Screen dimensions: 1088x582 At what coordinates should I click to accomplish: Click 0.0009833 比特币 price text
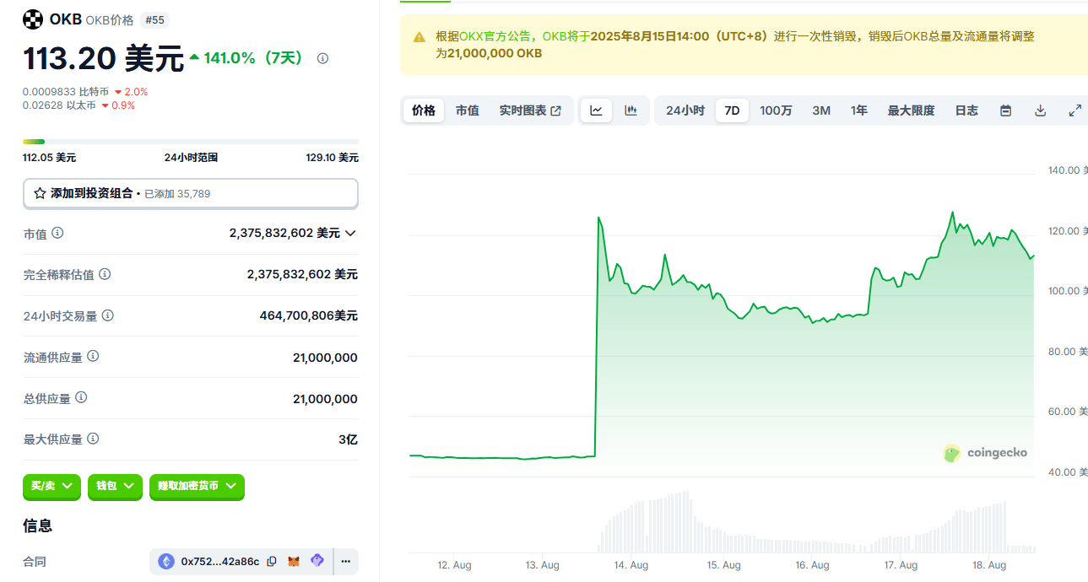click(x=66, y=91)
